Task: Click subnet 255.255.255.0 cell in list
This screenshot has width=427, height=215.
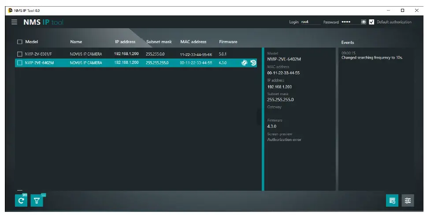Action: click(x=157, y=63)
